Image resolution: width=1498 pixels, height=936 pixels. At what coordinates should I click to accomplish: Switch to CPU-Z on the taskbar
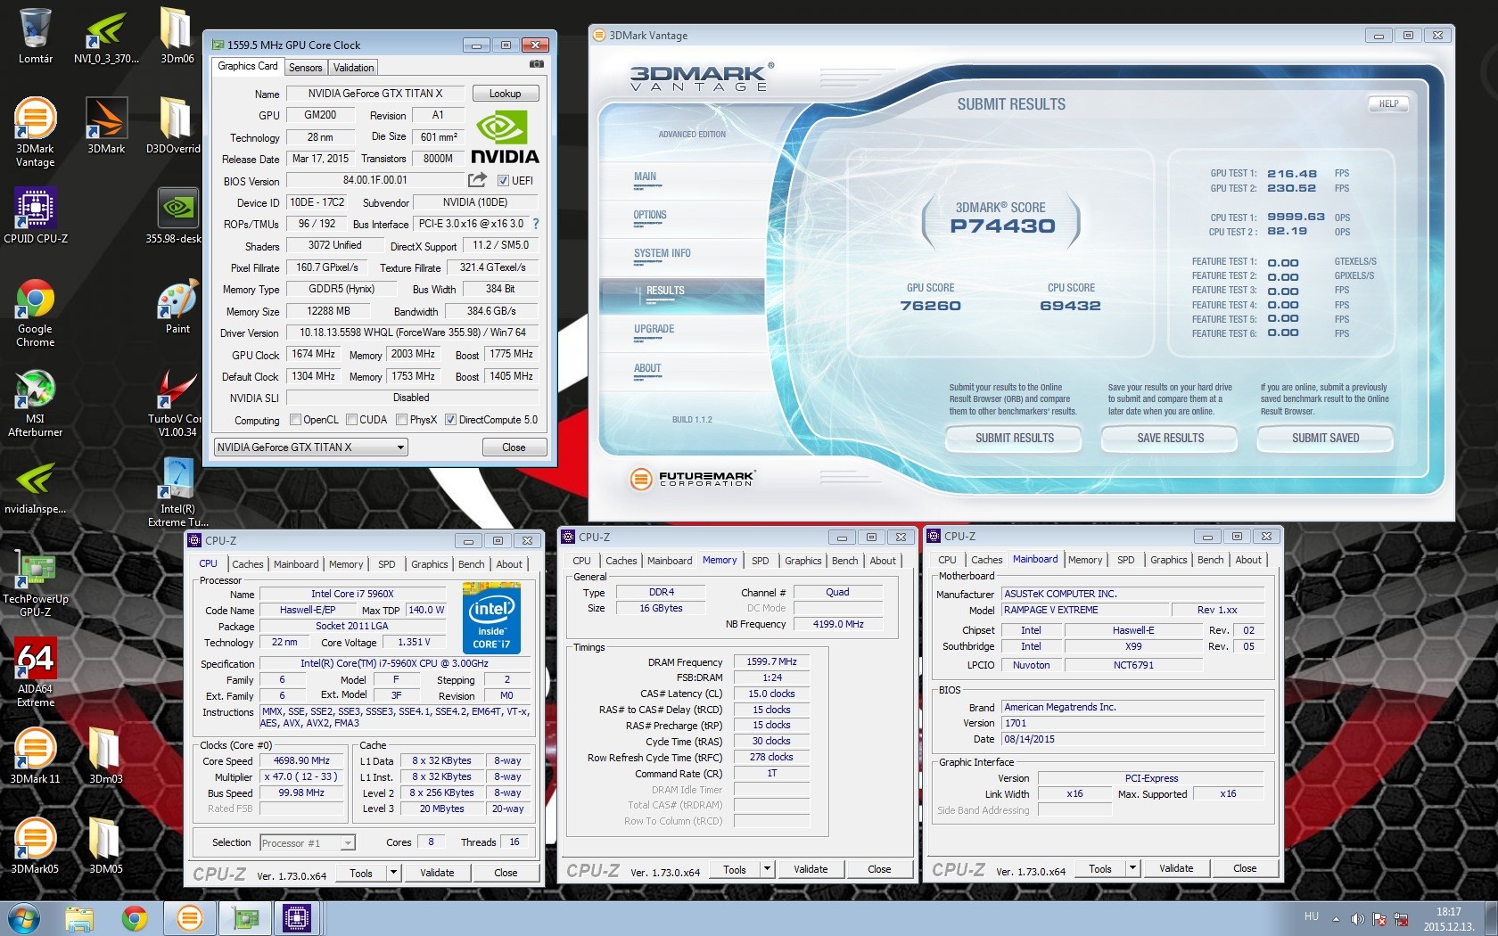296,917
